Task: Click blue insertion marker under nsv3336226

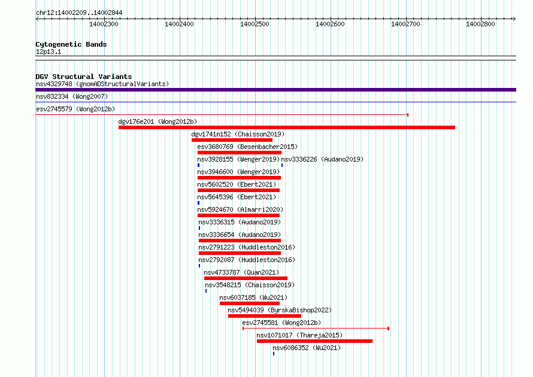Action: pyautogui.click(x=282, y=165)
